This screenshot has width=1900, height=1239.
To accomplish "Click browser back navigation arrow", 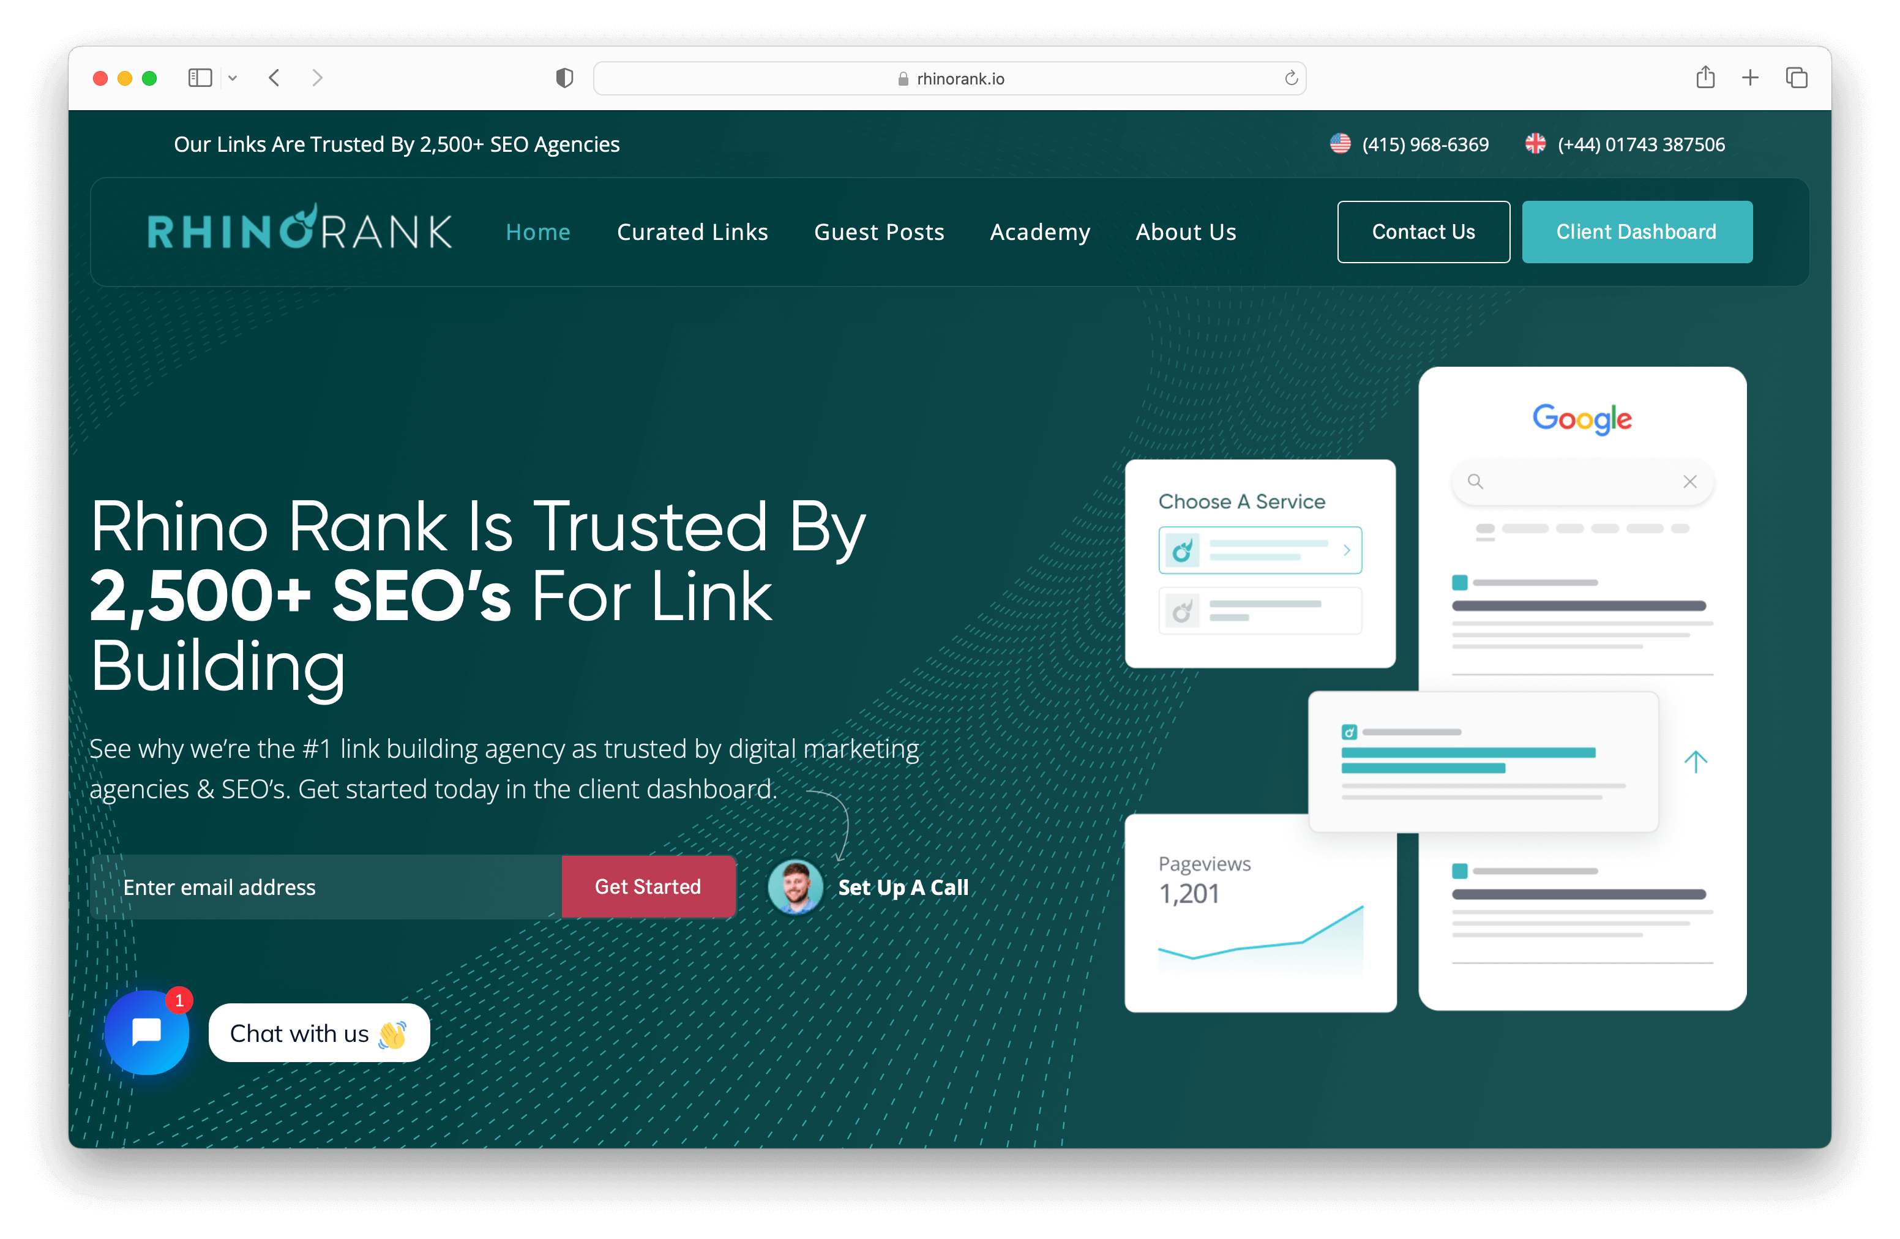I will (275, 78).
